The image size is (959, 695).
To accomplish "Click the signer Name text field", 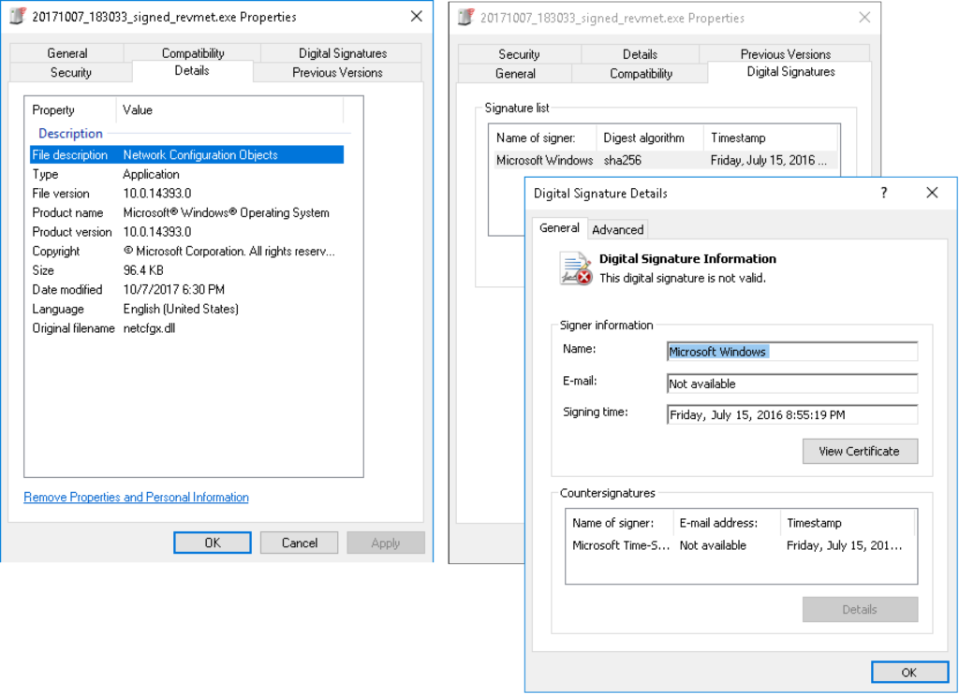I will coord(791,352).
